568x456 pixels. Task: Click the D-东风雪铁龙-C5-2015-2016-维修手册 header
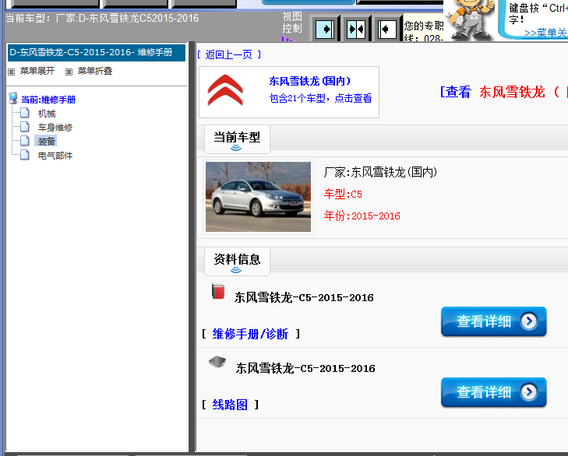click(x=97, y=52)
